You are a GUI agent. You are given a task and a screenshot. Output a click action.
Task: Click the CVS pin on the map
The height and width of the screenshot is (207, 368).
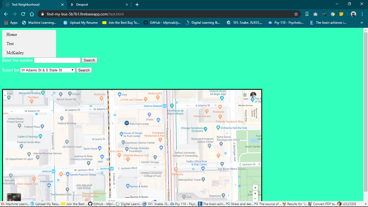[x=119, y=94]
